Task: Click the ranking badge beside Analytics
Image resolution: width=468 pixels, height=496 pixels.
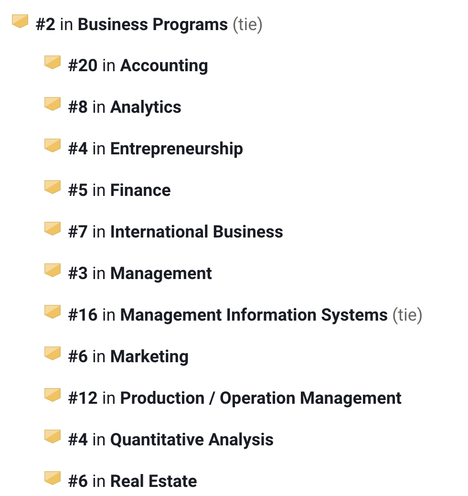Action: pyautogui.click(x=53, y=104)
